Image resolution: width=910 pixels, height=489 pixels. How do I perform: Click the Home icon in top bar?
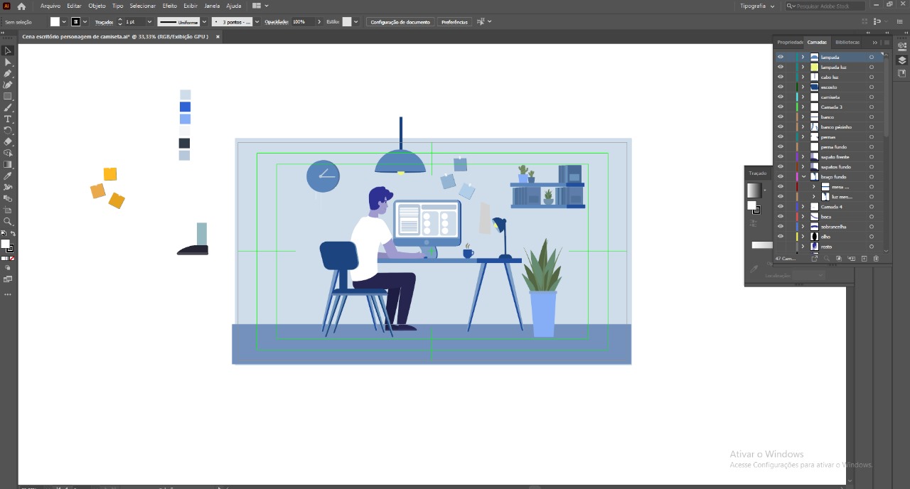point(21,6)
